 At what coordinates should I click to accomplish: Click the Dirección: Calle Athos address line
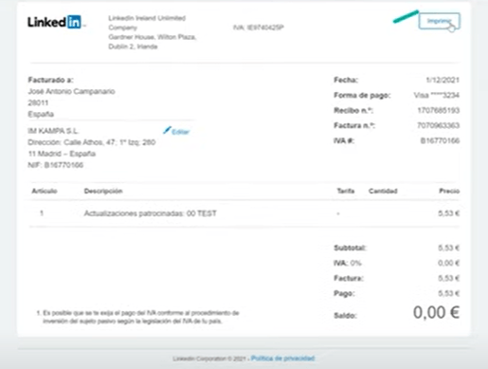[x=92, y=142]
